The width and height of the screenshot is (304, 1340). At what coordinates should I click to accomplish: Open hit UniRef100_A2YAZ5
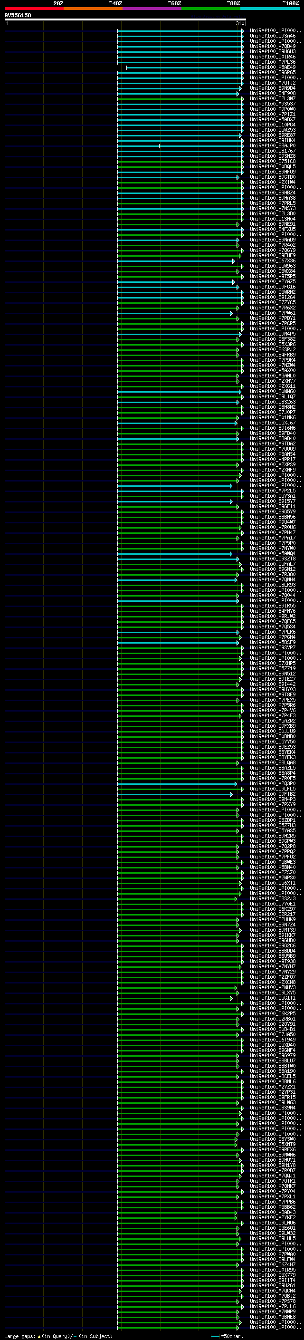pos(273,281)
